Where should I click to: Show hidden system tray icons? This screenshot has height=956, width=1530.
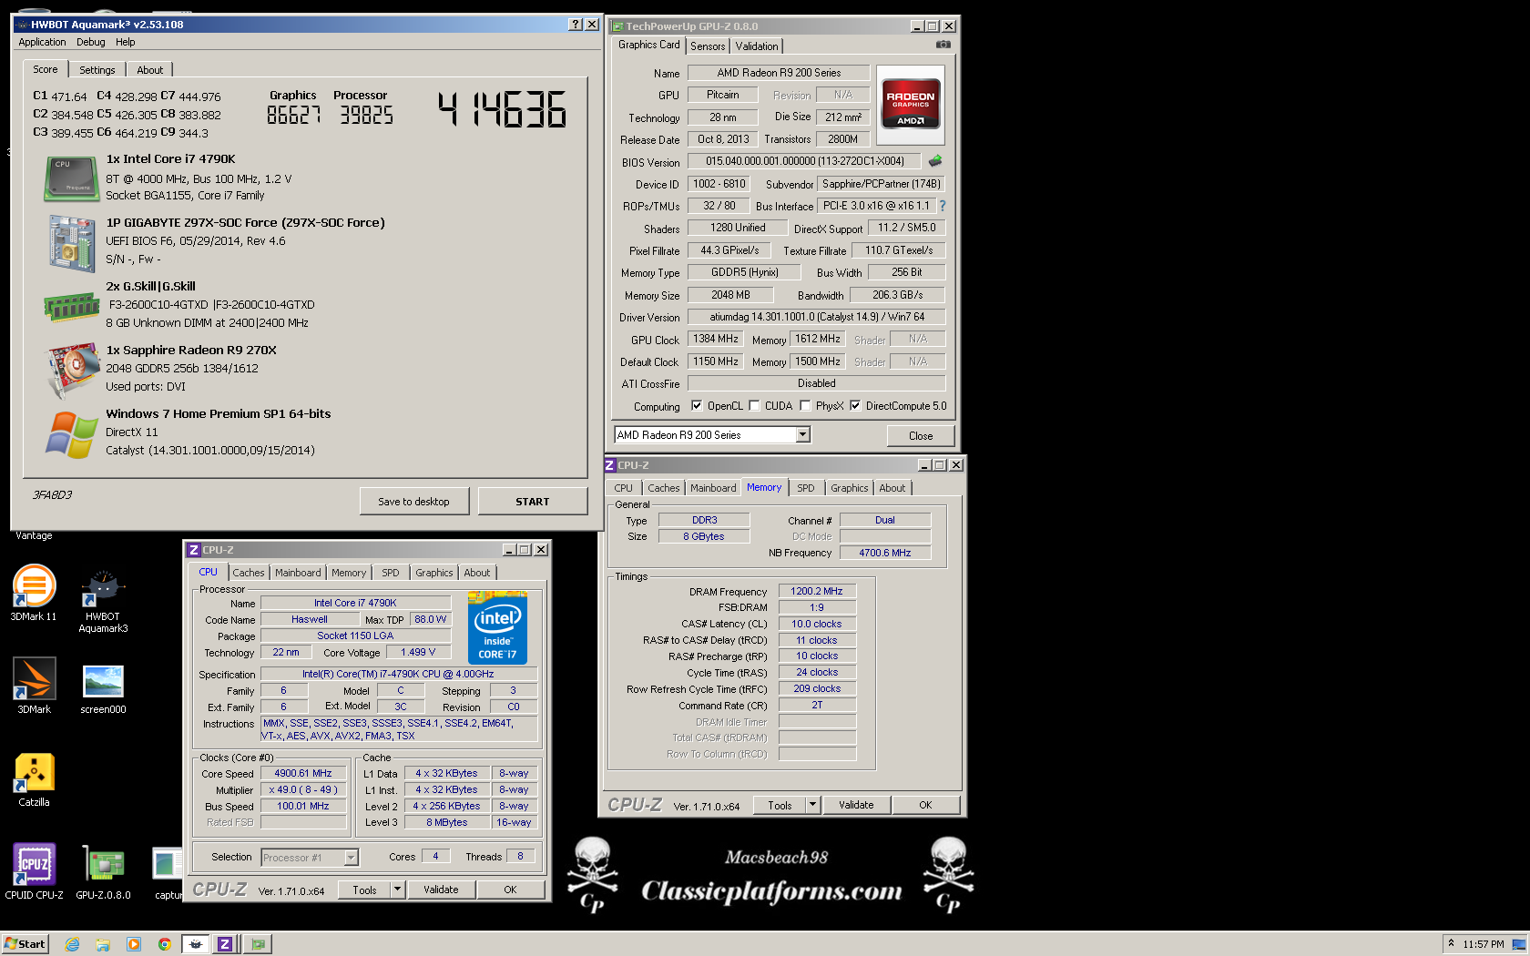(x=1451, y=944)
